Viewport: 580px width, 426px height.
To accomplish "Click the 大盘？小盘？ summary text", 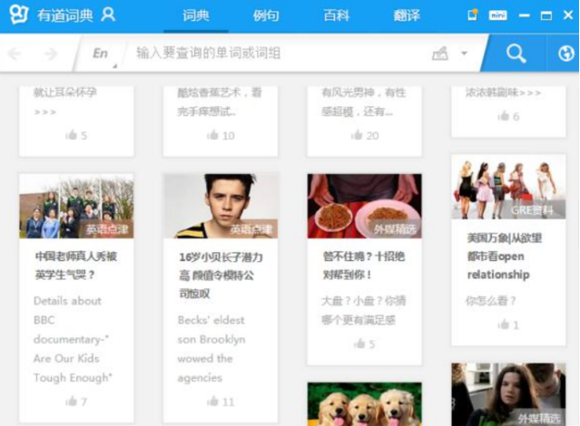I will 363,310.
